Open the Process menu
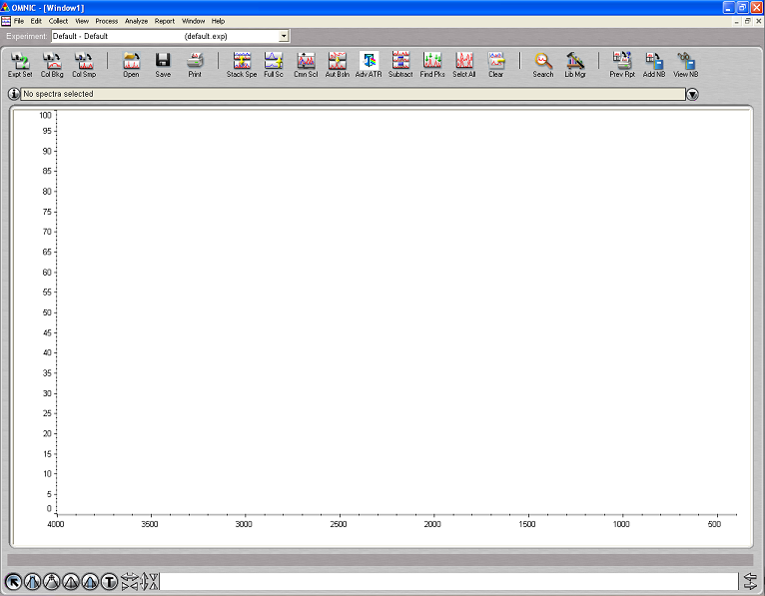The image size is (765, 596). tap(106, 21)
